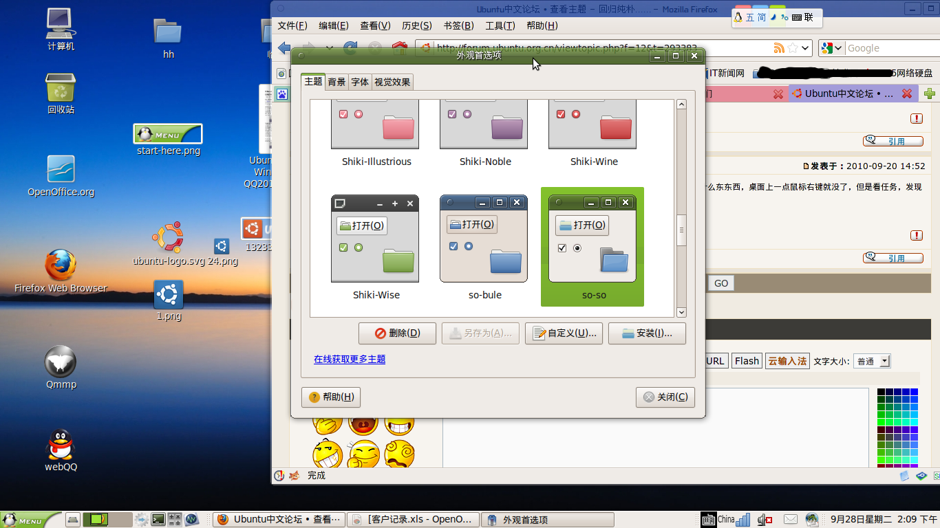Select radio button in so-bule preview
Screen dimensions: 940x528
coord(469,246)
